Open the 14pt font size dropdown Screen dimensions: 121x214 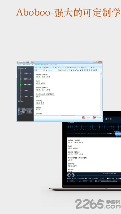[x=62, y=70]
